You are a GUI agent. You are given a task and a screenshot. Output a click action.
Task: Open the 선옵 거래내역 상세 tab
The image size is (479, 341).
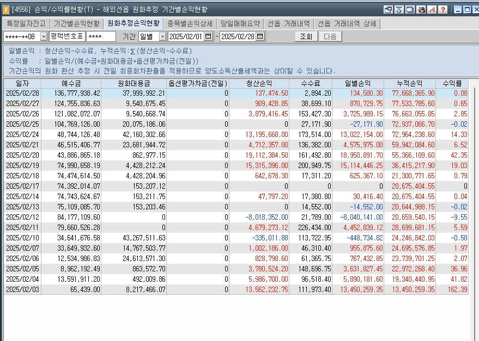[347, 23]
